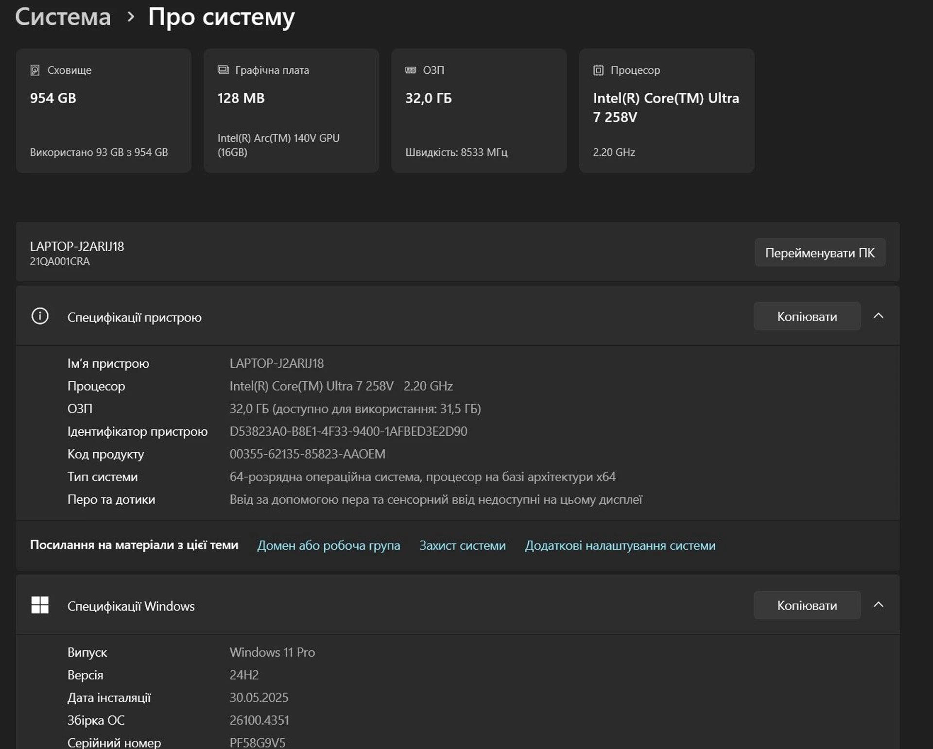The height and width of the screenshot is (749, 933).
Task: Open the Процесор Intel Core Ultra card
Action: 666,111
